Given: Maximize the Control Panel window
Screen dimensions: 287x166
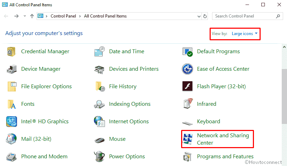Looking at the screenshot, I should 263,5.
